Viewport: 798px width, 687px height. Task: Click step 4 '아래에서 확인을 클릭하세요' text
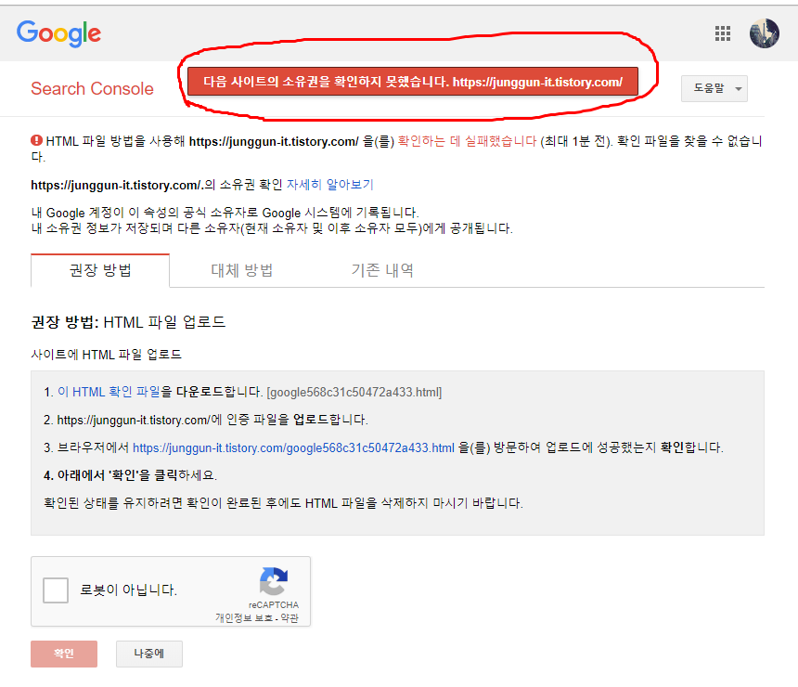130,475
